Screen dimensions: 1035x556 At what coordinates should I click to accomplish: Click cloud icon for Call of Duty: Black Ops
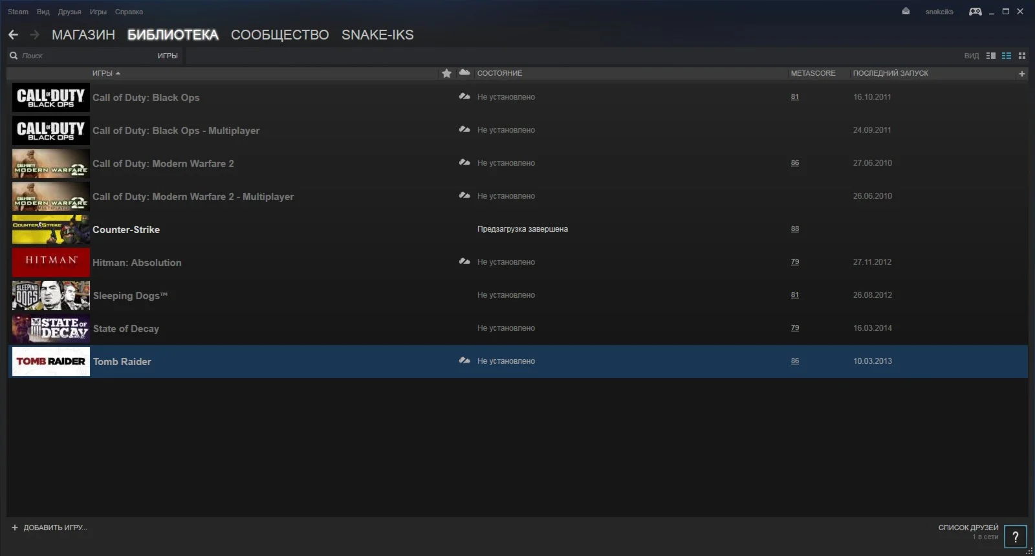pyautogui.click(x=464, y=96)
